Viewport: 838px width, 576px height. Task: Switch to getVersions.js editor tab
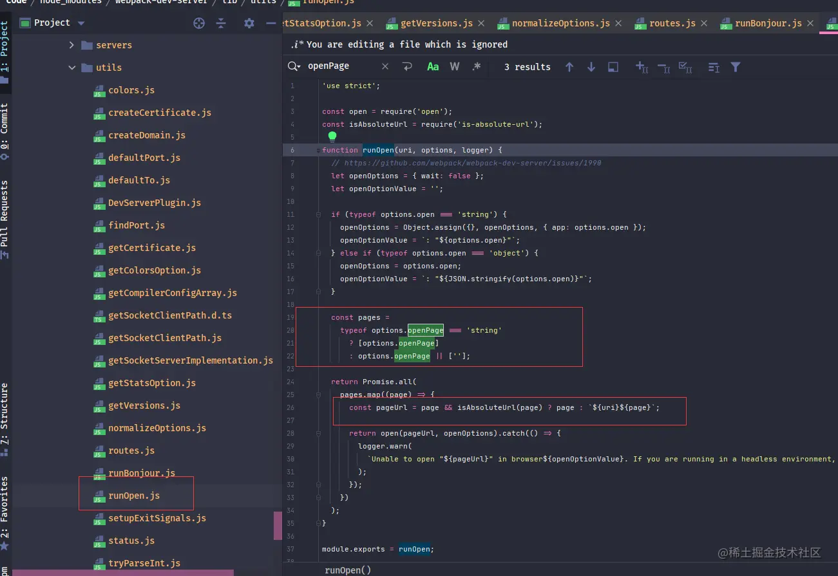tap(436, 23)
